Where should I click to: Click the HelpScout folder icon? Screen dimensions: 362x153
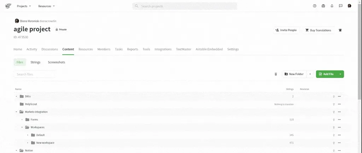pos(22,104)
